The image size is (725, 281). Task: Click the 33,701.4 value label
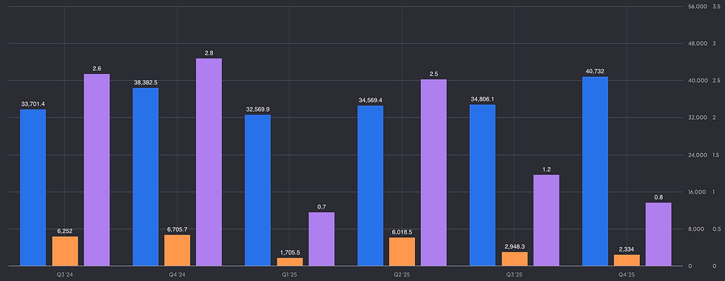(x=33, y=104)
